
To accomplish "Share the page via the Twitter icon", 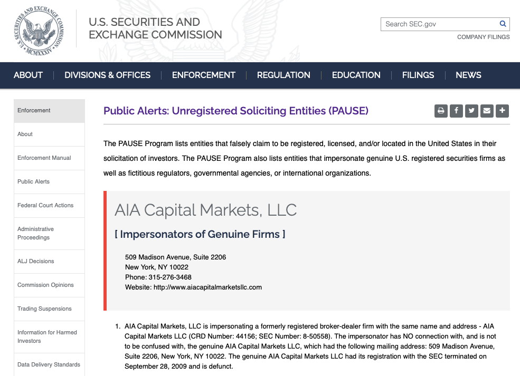I will pyautogui.click(x=471, y=111).
